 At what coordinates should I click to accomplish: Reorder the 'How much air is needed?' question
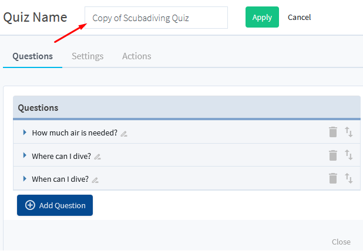click(349, 132)
